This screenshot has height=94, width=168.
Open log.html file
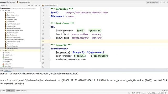point(7,57)
